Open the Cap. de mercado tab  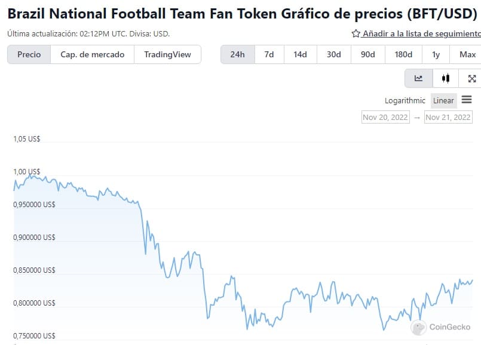[93, 54]
